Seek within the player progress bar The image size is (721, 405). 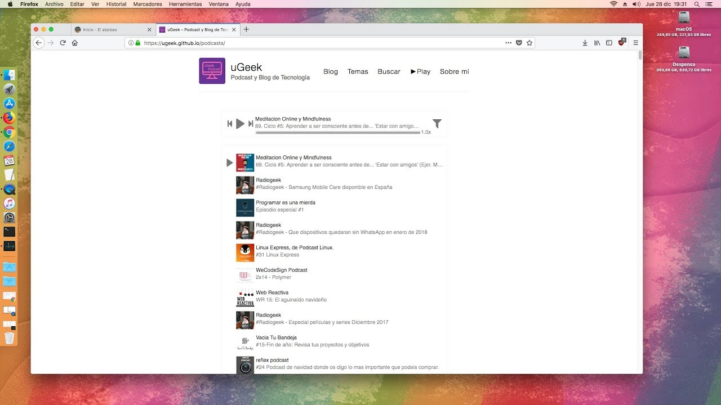tap(337, 132)
